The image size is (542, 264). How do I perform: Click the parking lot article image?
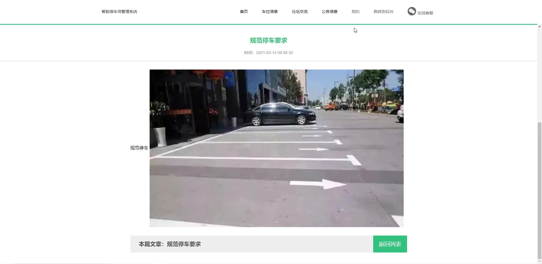pos(277,148)
